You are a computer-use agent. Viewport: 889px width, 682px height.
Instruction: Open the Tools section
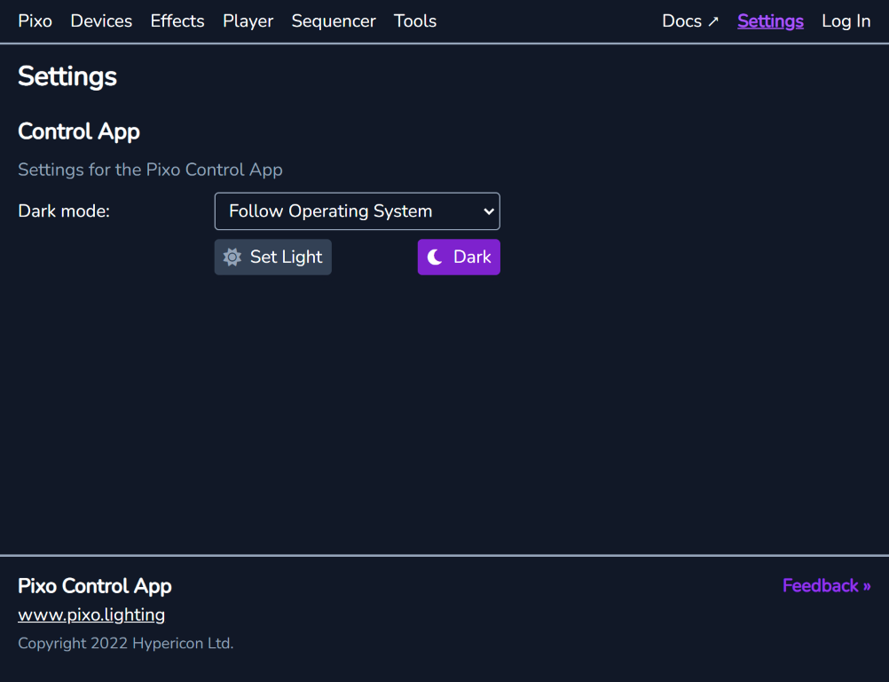coord(414,20)
